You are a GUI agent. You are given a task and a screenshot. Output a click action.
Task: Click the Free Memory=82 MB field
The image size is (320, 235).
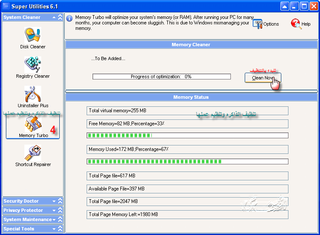(x=188, y=124)
